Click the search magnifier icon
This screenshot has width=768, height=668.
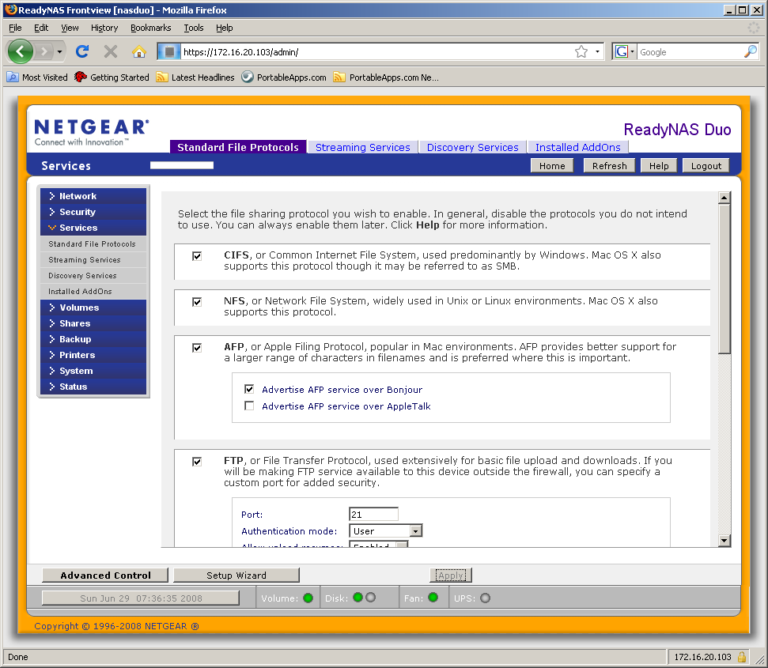pos(750,51)
